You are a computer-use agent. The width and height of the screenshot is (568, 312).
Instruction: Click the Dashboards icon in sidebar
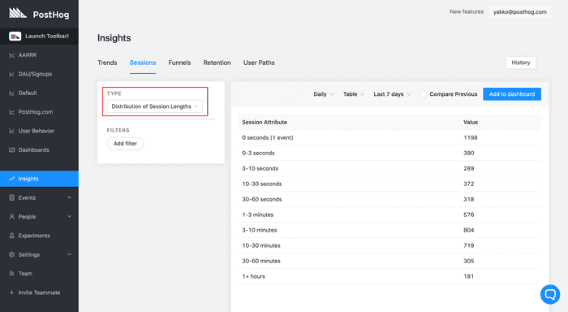(11, 149)
